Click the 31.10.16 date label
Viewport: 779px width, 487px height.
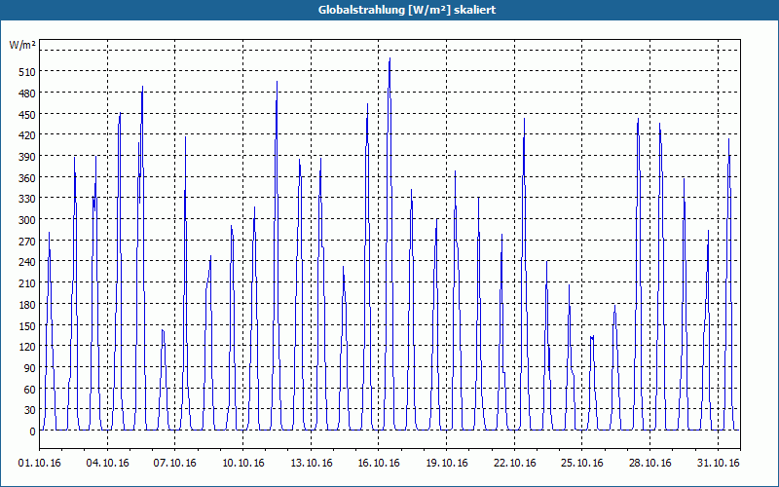coord(718,463)
